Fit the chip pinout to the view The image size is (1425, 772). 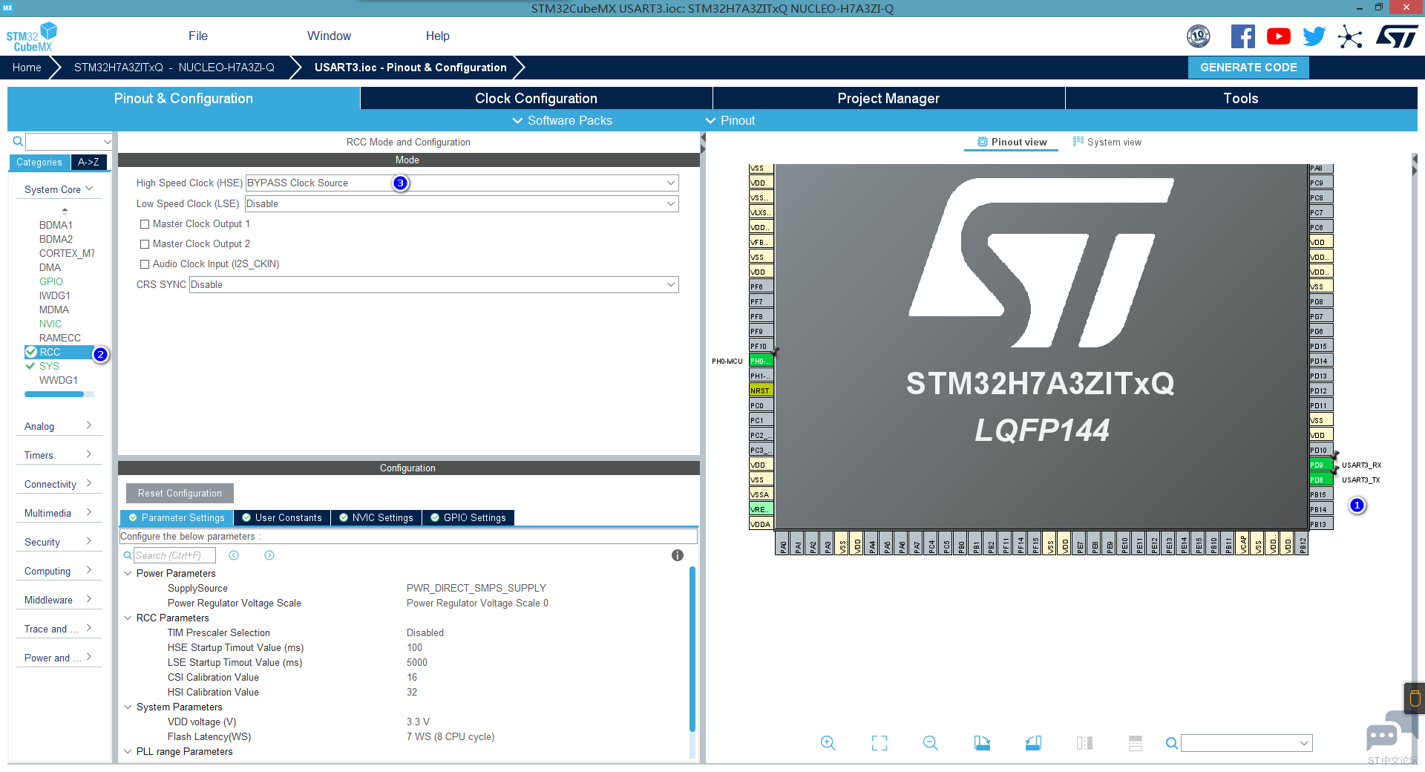[879, 743]
